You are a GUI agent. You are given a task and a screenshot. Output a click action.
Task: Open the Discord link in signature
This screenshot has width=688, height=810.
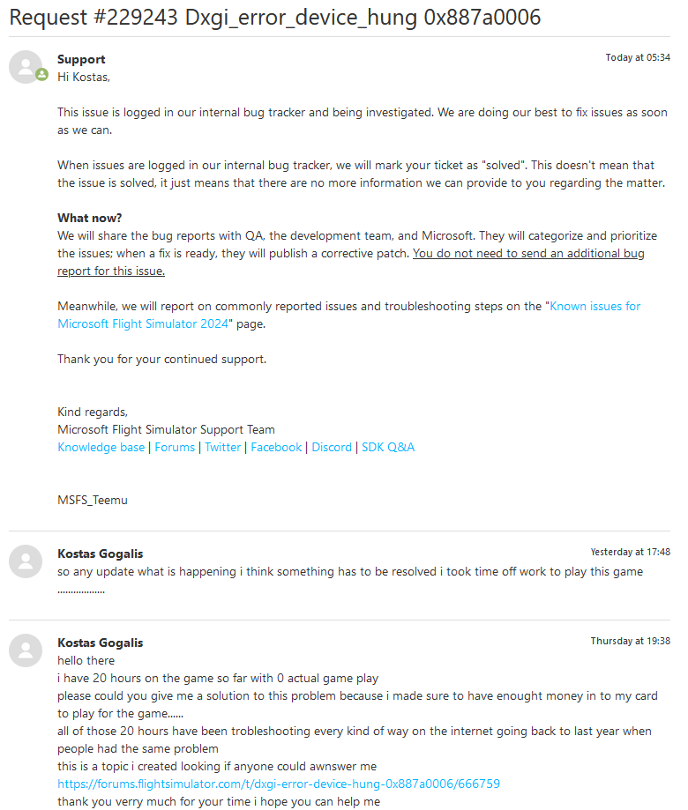click(332, 447)
